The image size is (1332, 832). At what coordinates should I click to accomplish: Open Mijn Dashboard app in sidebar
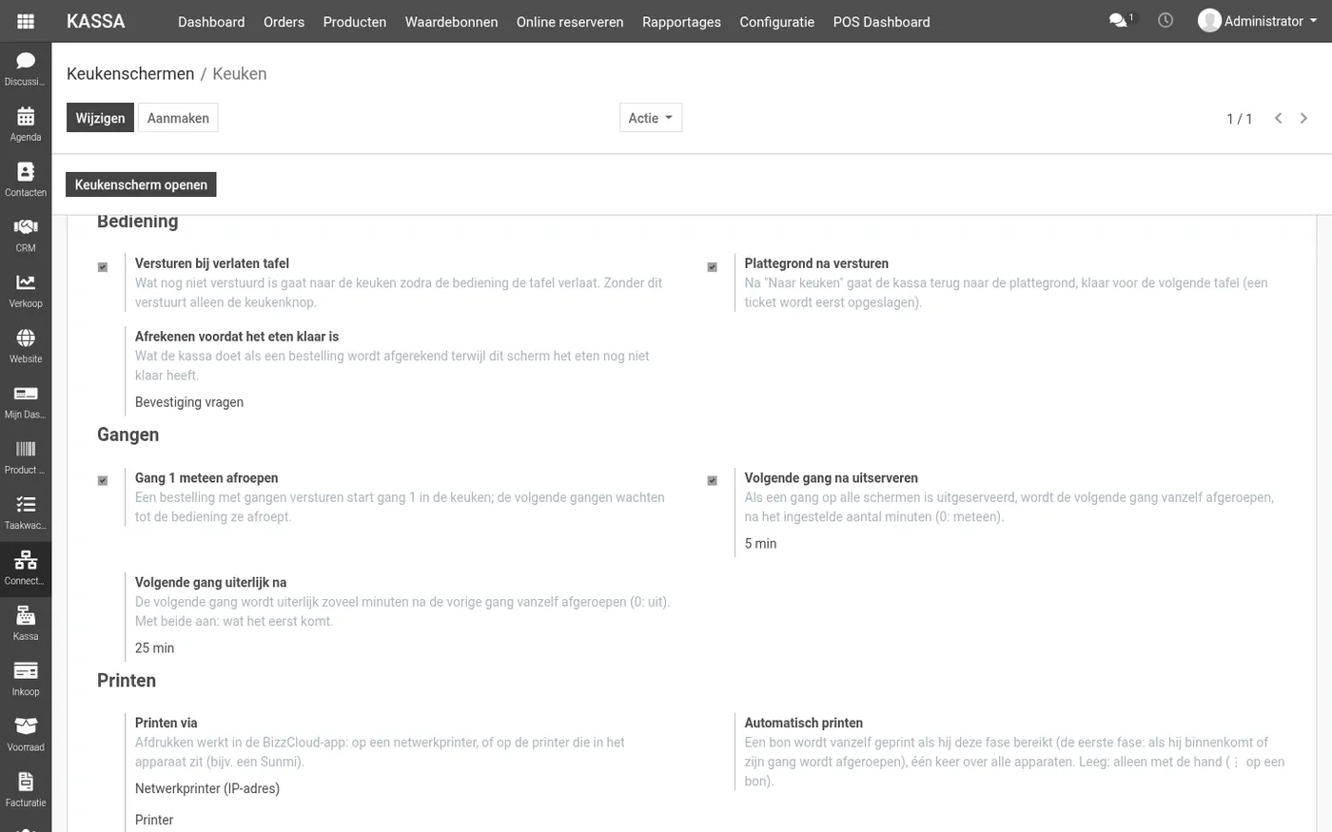26,401
